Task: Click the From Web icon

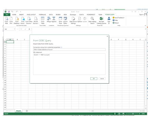Action: (x=7, y=20)
